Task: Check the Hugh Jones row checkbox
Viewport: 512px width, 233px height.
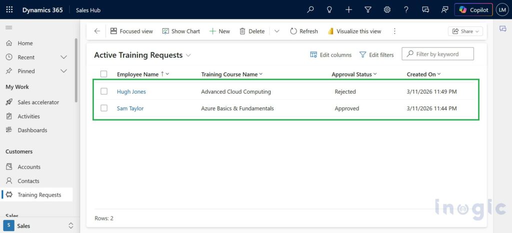Action: pyautogui.click(x=104, y=92)
